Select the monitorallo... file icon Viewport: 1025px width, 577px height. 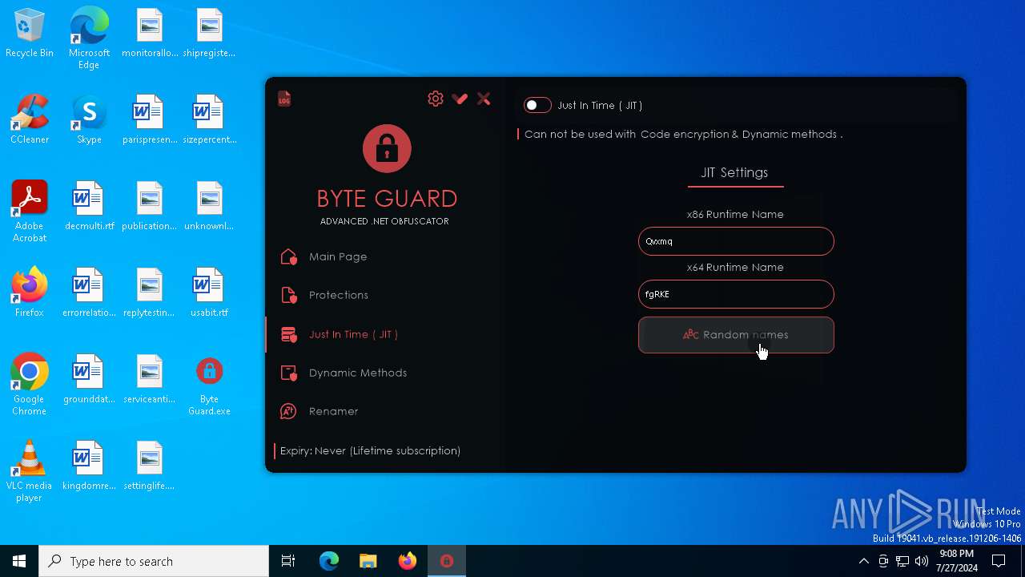pos(150,34)
